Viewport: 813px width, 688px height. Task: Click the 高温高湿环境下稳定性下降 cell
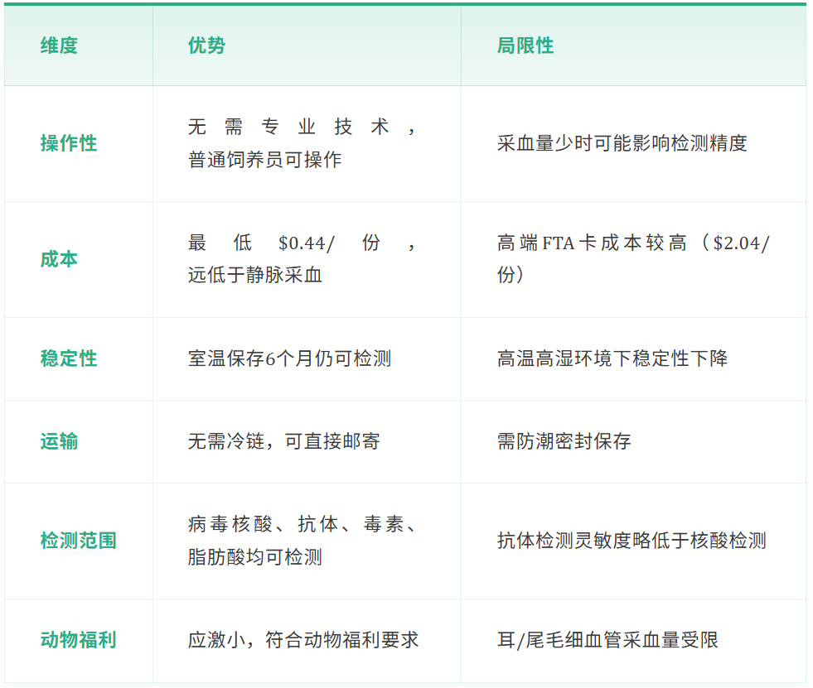tap(612, 358)
